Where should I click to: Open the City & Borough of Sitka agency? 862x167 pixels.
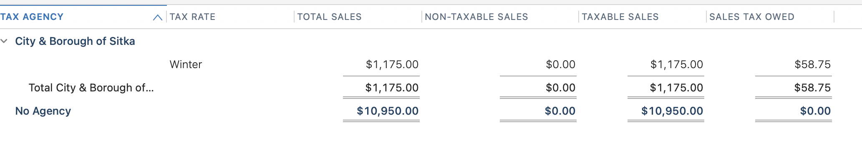point(75,41)
